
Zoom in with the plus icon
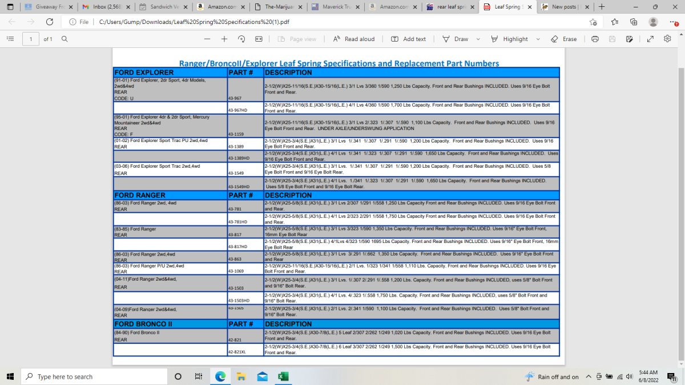224,39
